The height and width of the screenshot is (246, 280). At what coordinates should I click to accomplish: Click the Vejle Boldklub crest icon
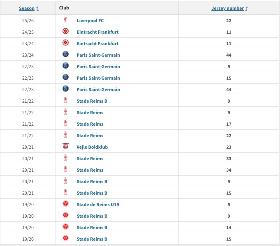pyautogui.click(x=65, y=147)
